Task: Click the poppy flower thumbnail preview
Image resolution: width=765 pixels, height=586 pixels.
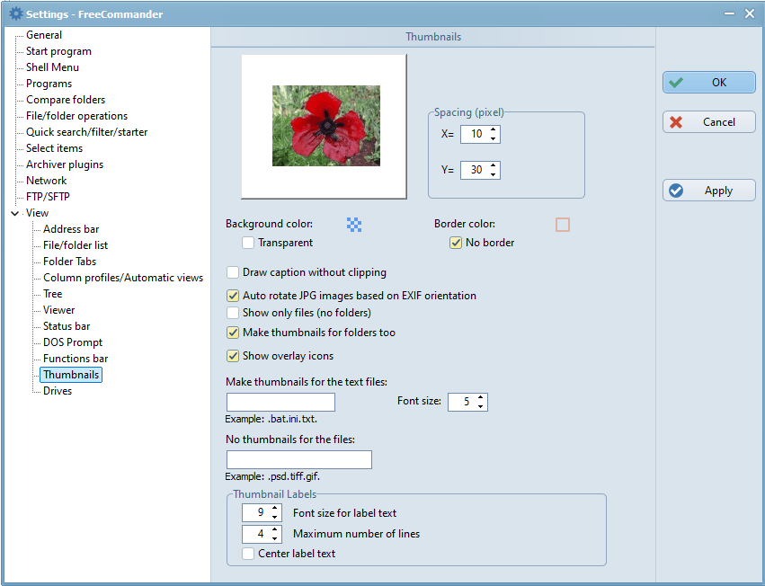Action: click(x=326, y=126)
